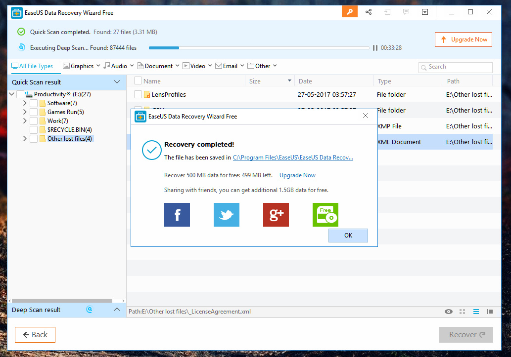Check the LensProfiles folder checkbox
The width and height of the screenshot is (511, 357).
pos(138,94)
